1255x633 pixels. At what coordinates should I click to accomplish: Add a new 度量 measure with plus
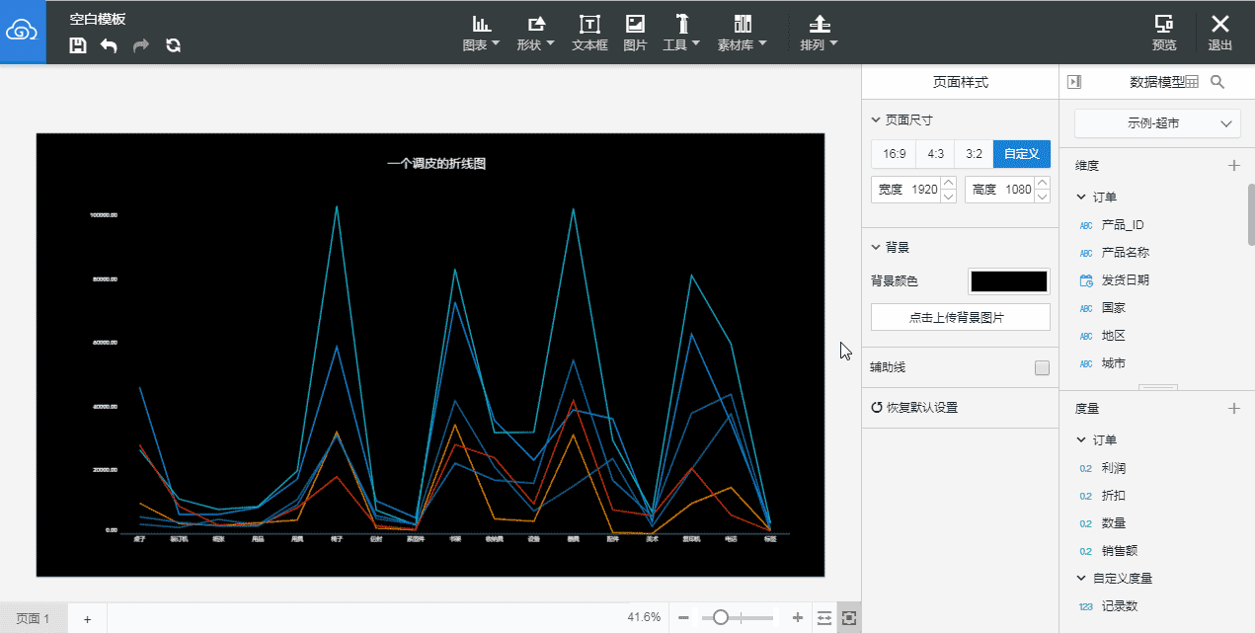tap(1233, 409)
